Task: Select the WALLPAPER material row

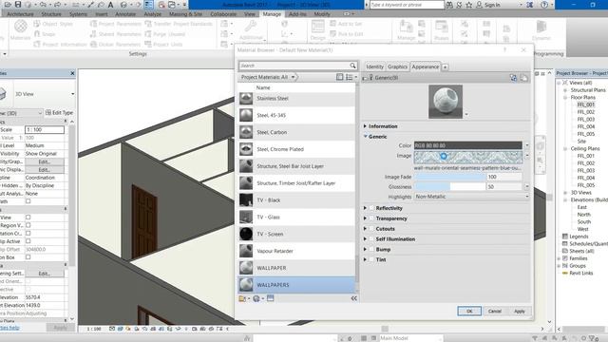Action: 296,268
